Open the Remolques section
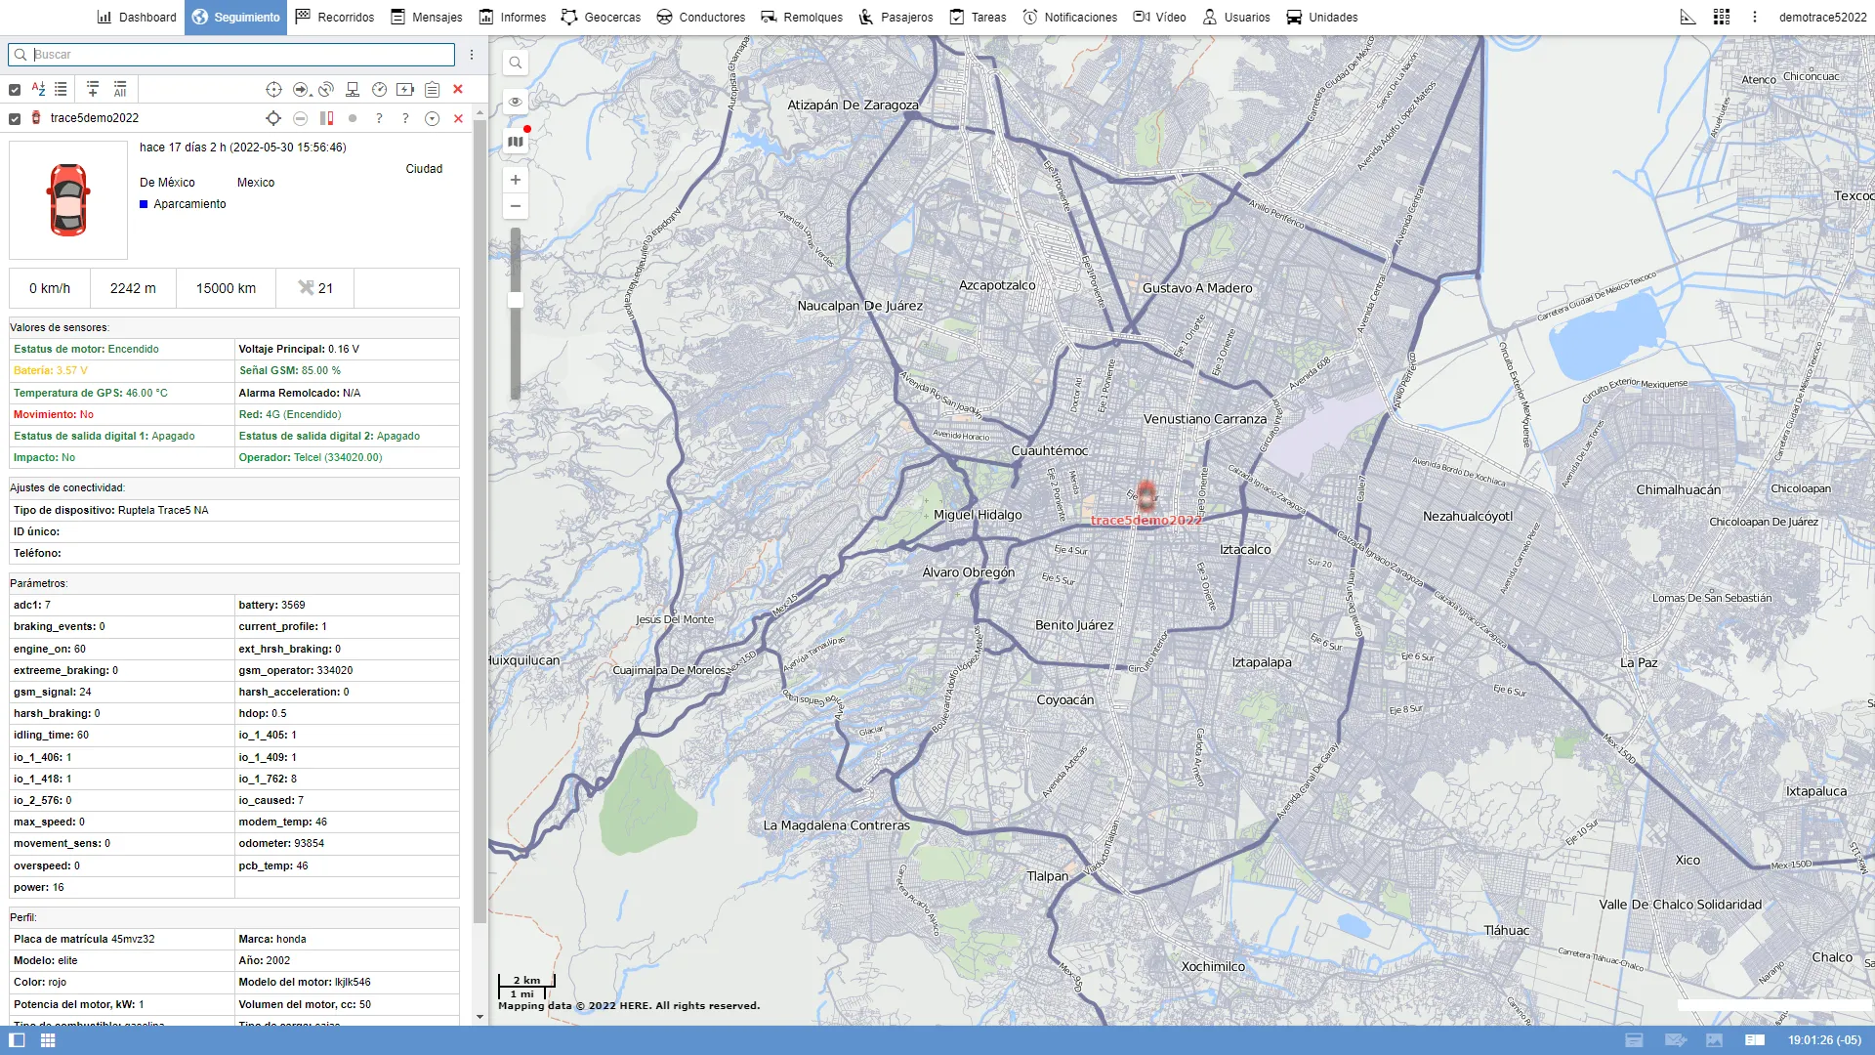The width and height of the screenshot is (1875, 1055). pyautogui.click(x=801, y=17)
